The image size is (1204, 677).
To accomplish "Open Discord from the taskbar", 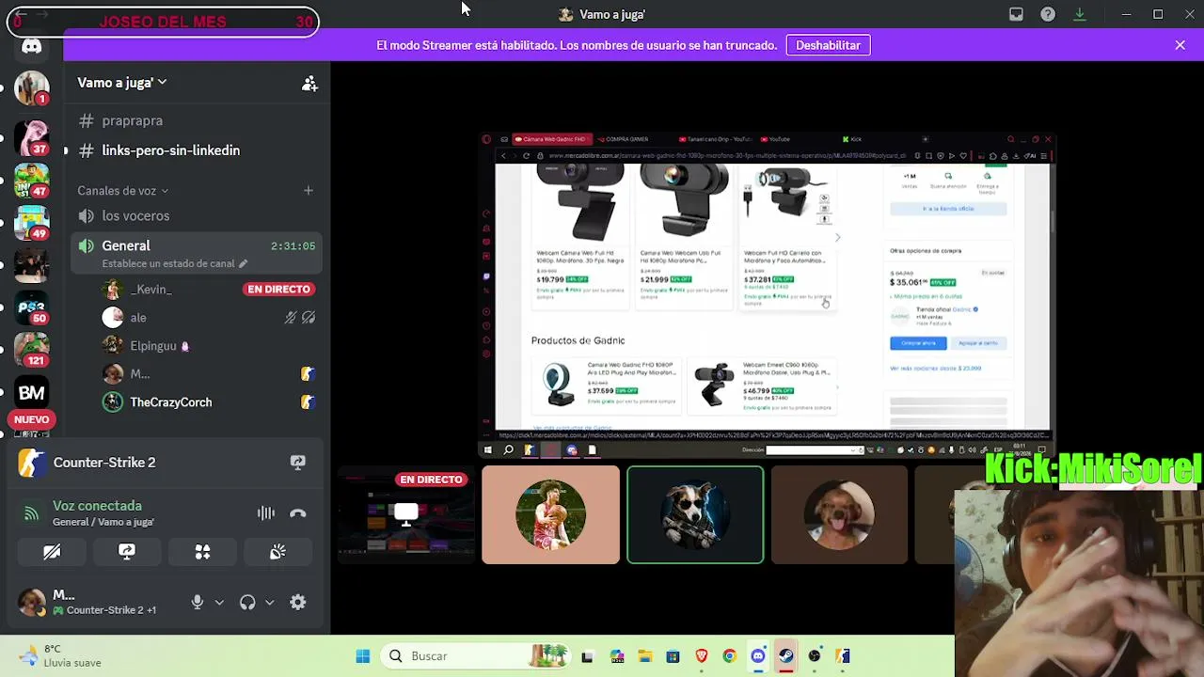I will [758, 656].
